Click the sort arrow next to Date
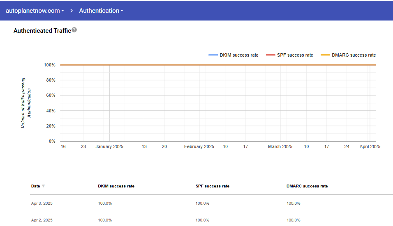Screen dimensions: 393x226 (x=43, y=186)
